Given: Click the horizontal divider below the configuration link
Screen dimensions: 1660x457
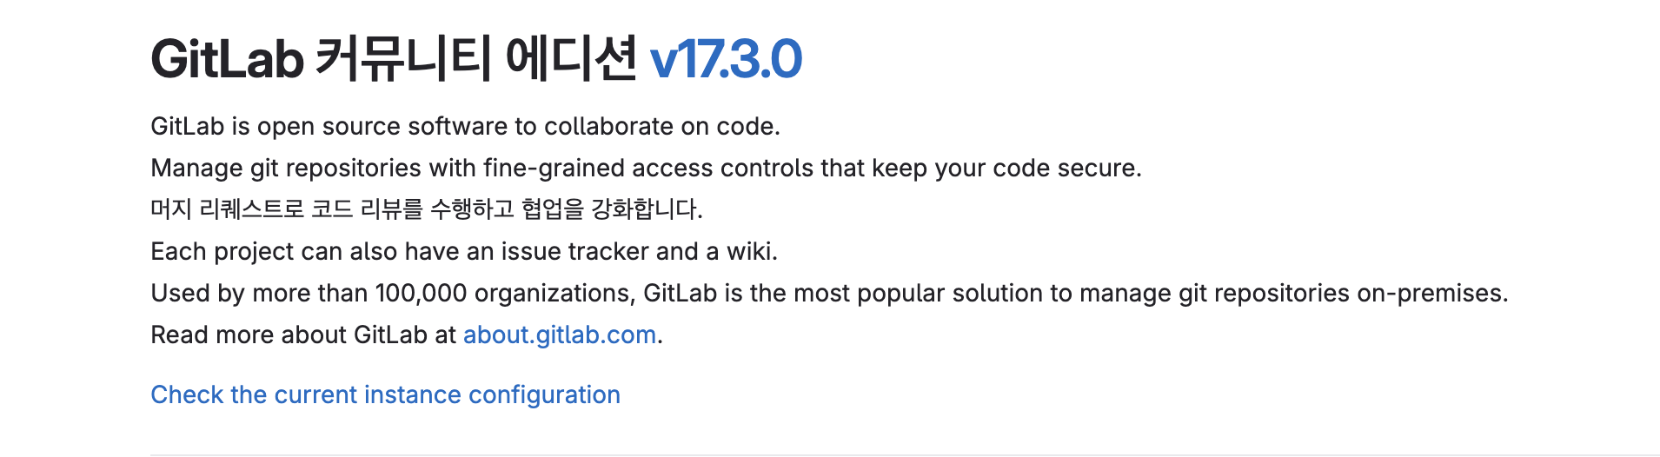Looking at the screenshot, I should tap(905, 454).
